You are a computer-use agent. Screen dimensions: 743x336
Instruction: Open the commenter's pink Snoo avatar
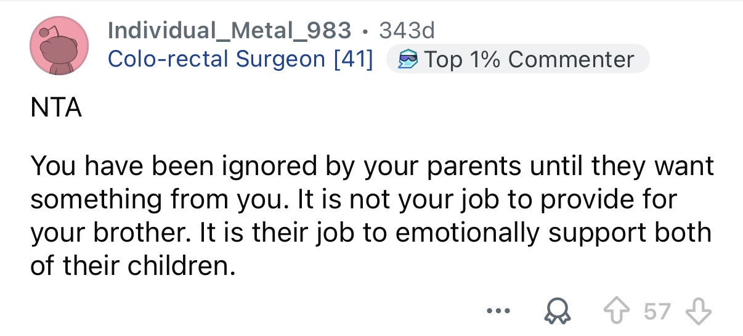(x=59, y=47)
